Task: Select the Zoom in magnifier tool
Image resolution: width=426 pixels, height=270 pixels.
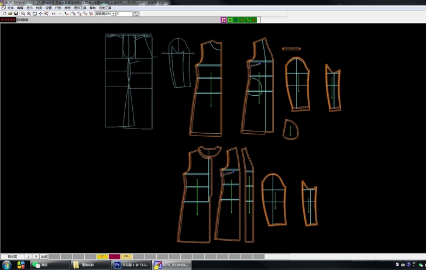Action: 29,13
